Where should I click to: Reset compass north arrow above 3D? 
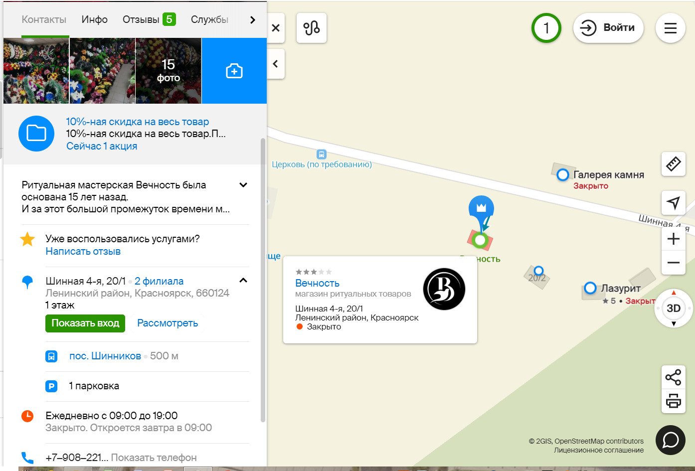click(x=674, y=293)
